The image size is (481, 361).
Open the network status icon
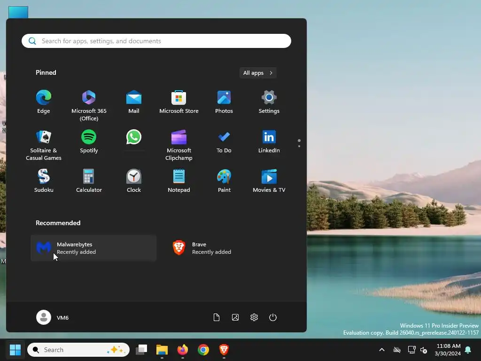[411, 350]
